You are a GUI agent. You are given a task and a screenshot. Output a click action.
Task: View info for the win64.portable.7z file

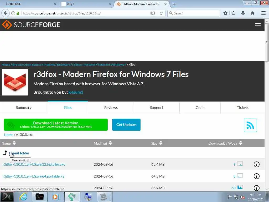(x=256, y=176)
